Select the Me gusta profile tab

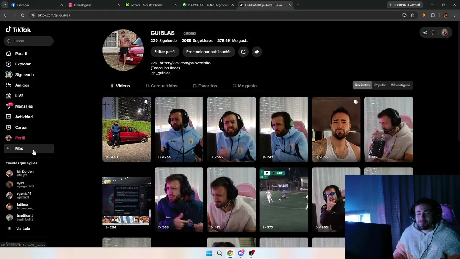[244, 86]
